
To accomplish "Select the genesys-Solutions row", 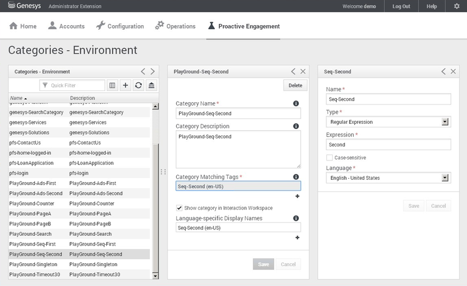I will coord(79,132).
